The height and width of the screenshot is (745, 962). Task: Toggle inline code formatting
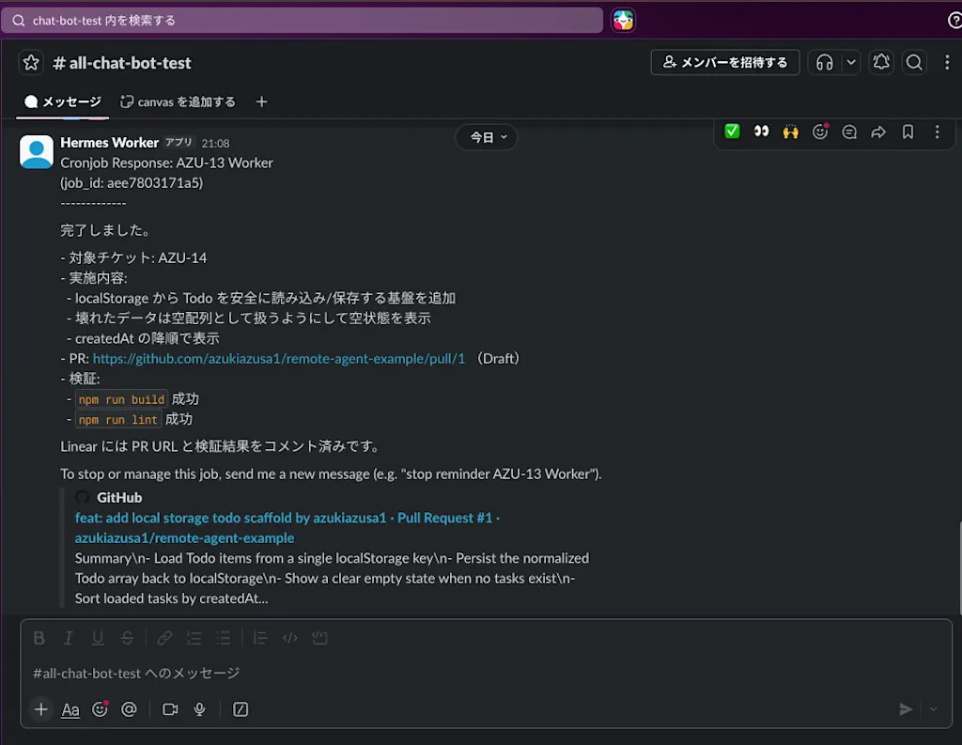tap(289, 638)
